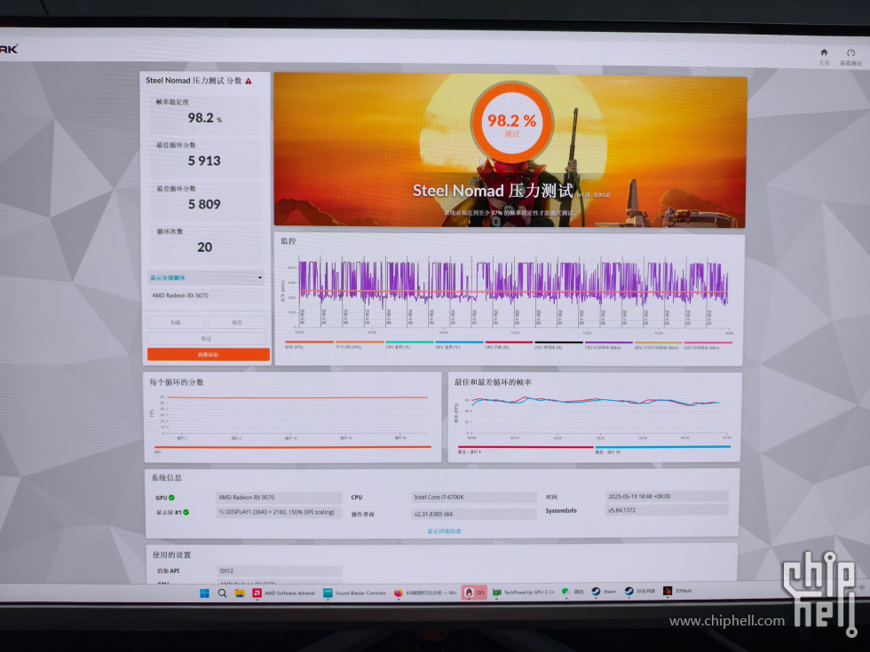The height and width of the screenshot is (652, 870).
Task: Click the SystemInfo version v5.84.1372
Action: [667, 510]
